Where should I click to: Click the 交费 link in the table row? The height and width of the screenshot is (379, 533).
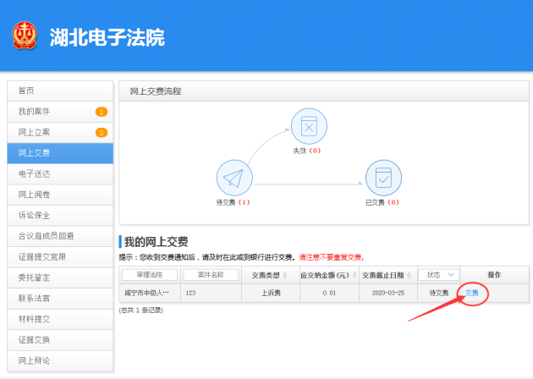[x=472, y=294]
